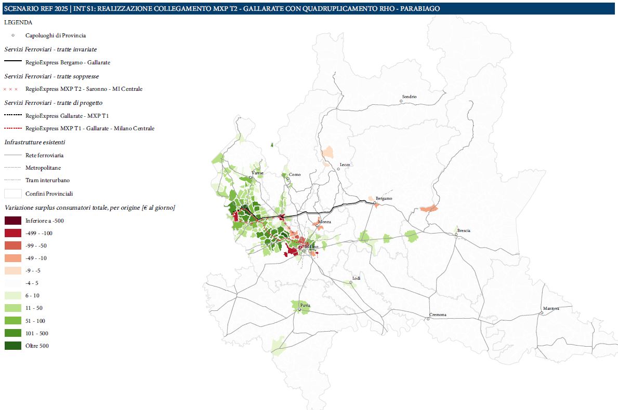Click the Varese city marker on map

point(251,177)
